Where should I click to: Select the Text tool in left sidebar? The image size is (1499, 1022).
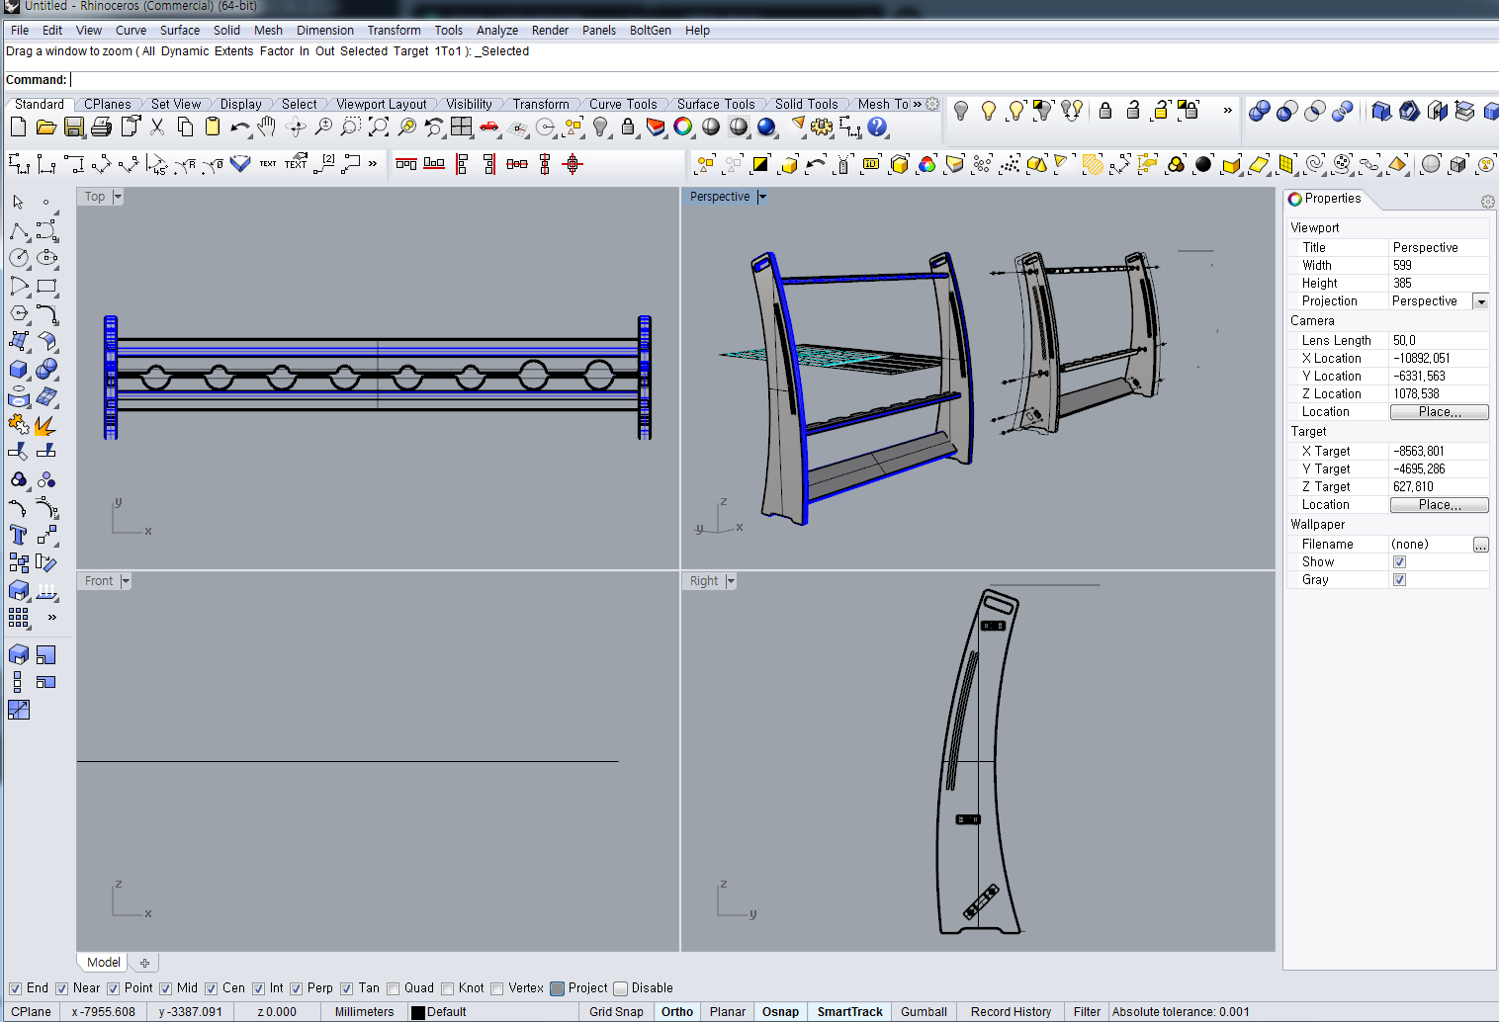click(19, 535)
